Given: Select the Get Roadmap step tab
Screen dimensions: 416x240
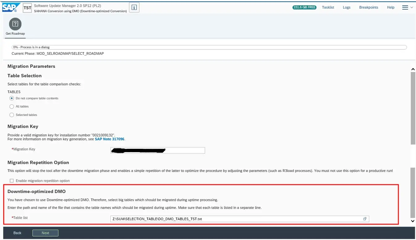Looking at the screenshot, I should click(x=15, y=28).
